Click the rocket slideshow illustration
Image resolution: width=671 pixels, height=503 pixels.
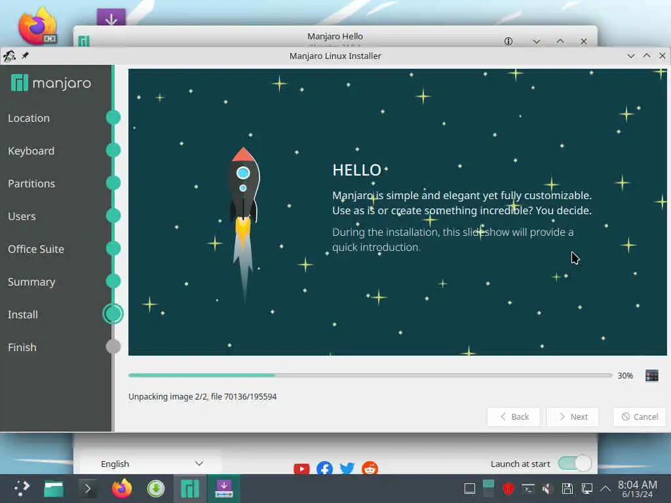tap(243, 225)
